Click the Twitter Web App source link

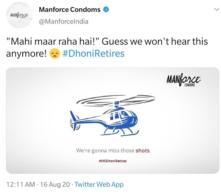[x=99, y=185]
